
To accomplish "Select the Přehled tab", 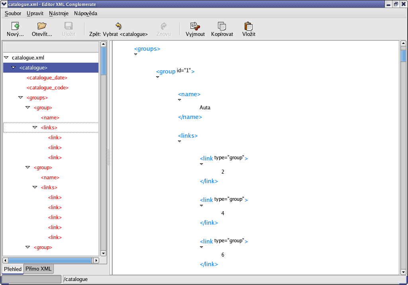I will coord(13,269).
